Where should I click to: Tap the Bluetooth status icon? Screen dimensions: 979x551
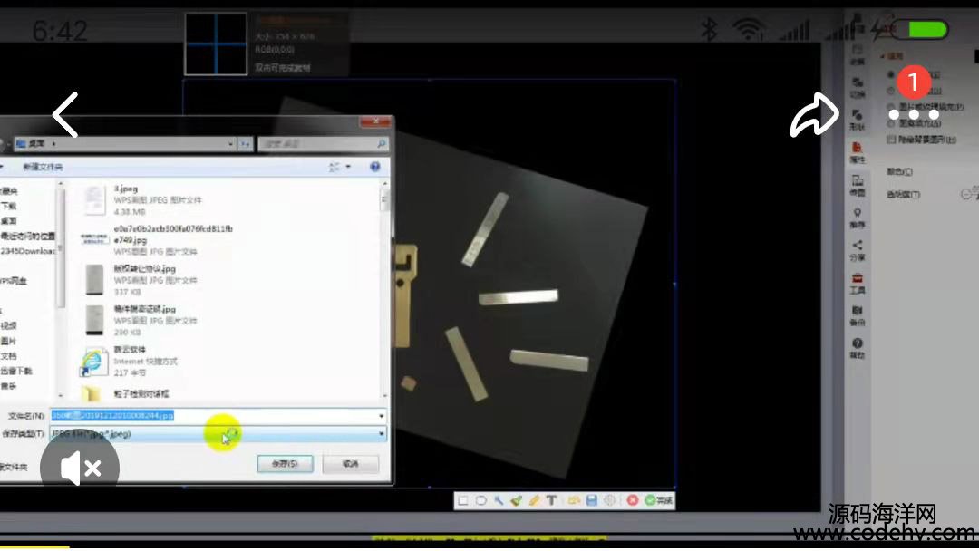[x=709, y=29]
